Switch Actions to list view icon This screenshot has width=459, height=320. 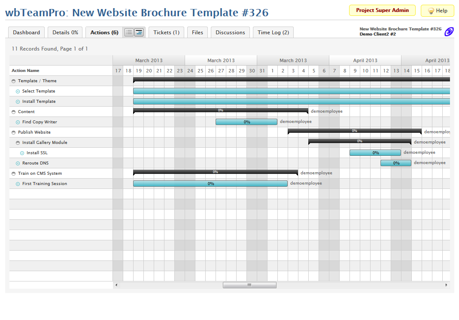(129, 33)
